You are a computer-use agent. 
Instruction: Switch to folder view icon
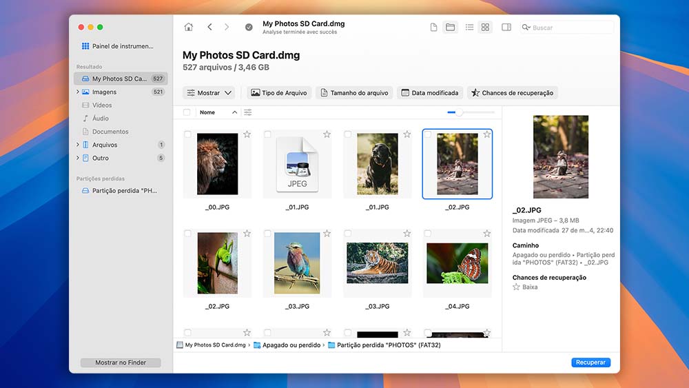point(451,28)
